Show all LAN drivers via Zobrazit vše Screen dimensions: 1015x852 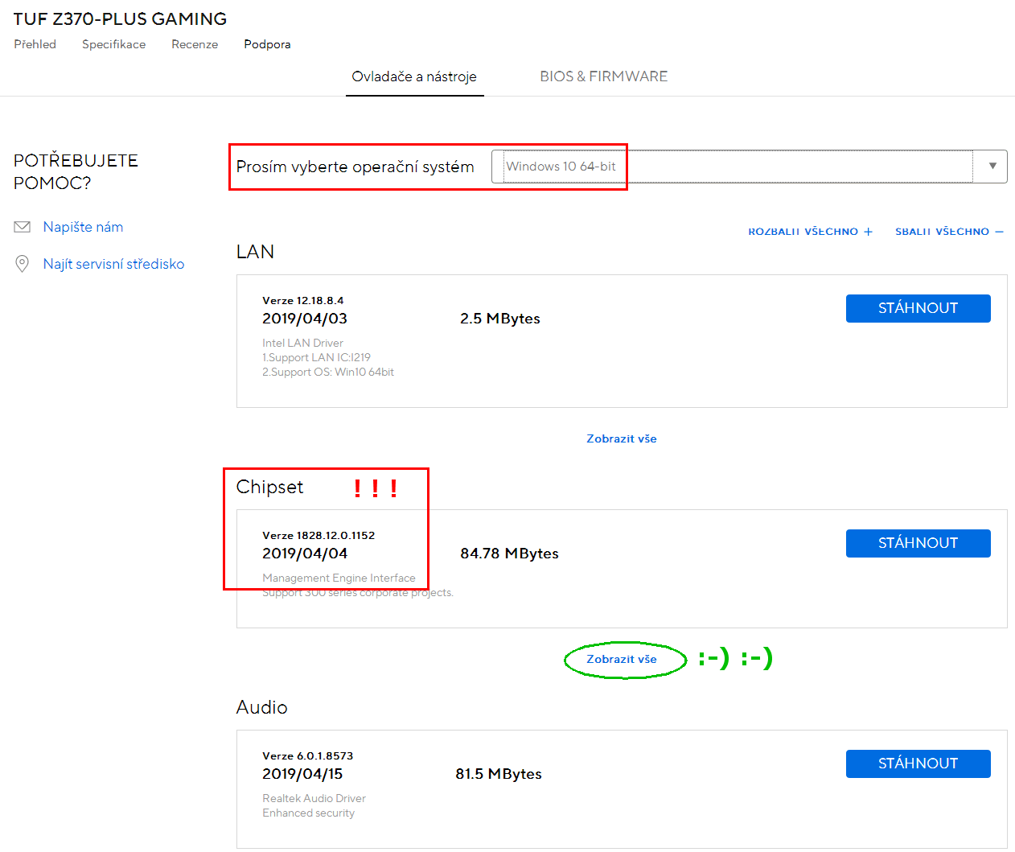[x=621, y=438]
